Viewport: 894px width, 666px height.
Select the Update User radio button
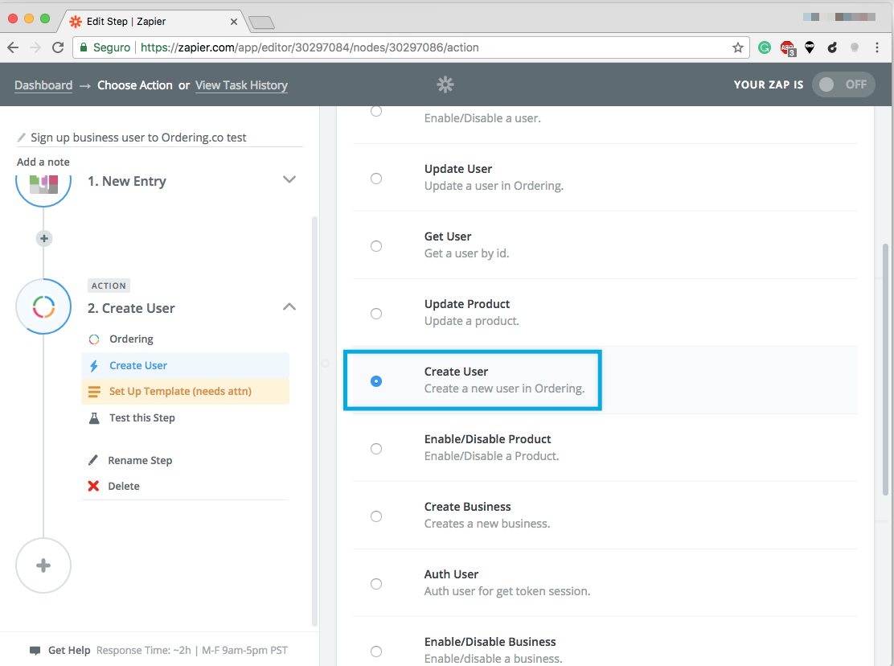coord(376,179)
